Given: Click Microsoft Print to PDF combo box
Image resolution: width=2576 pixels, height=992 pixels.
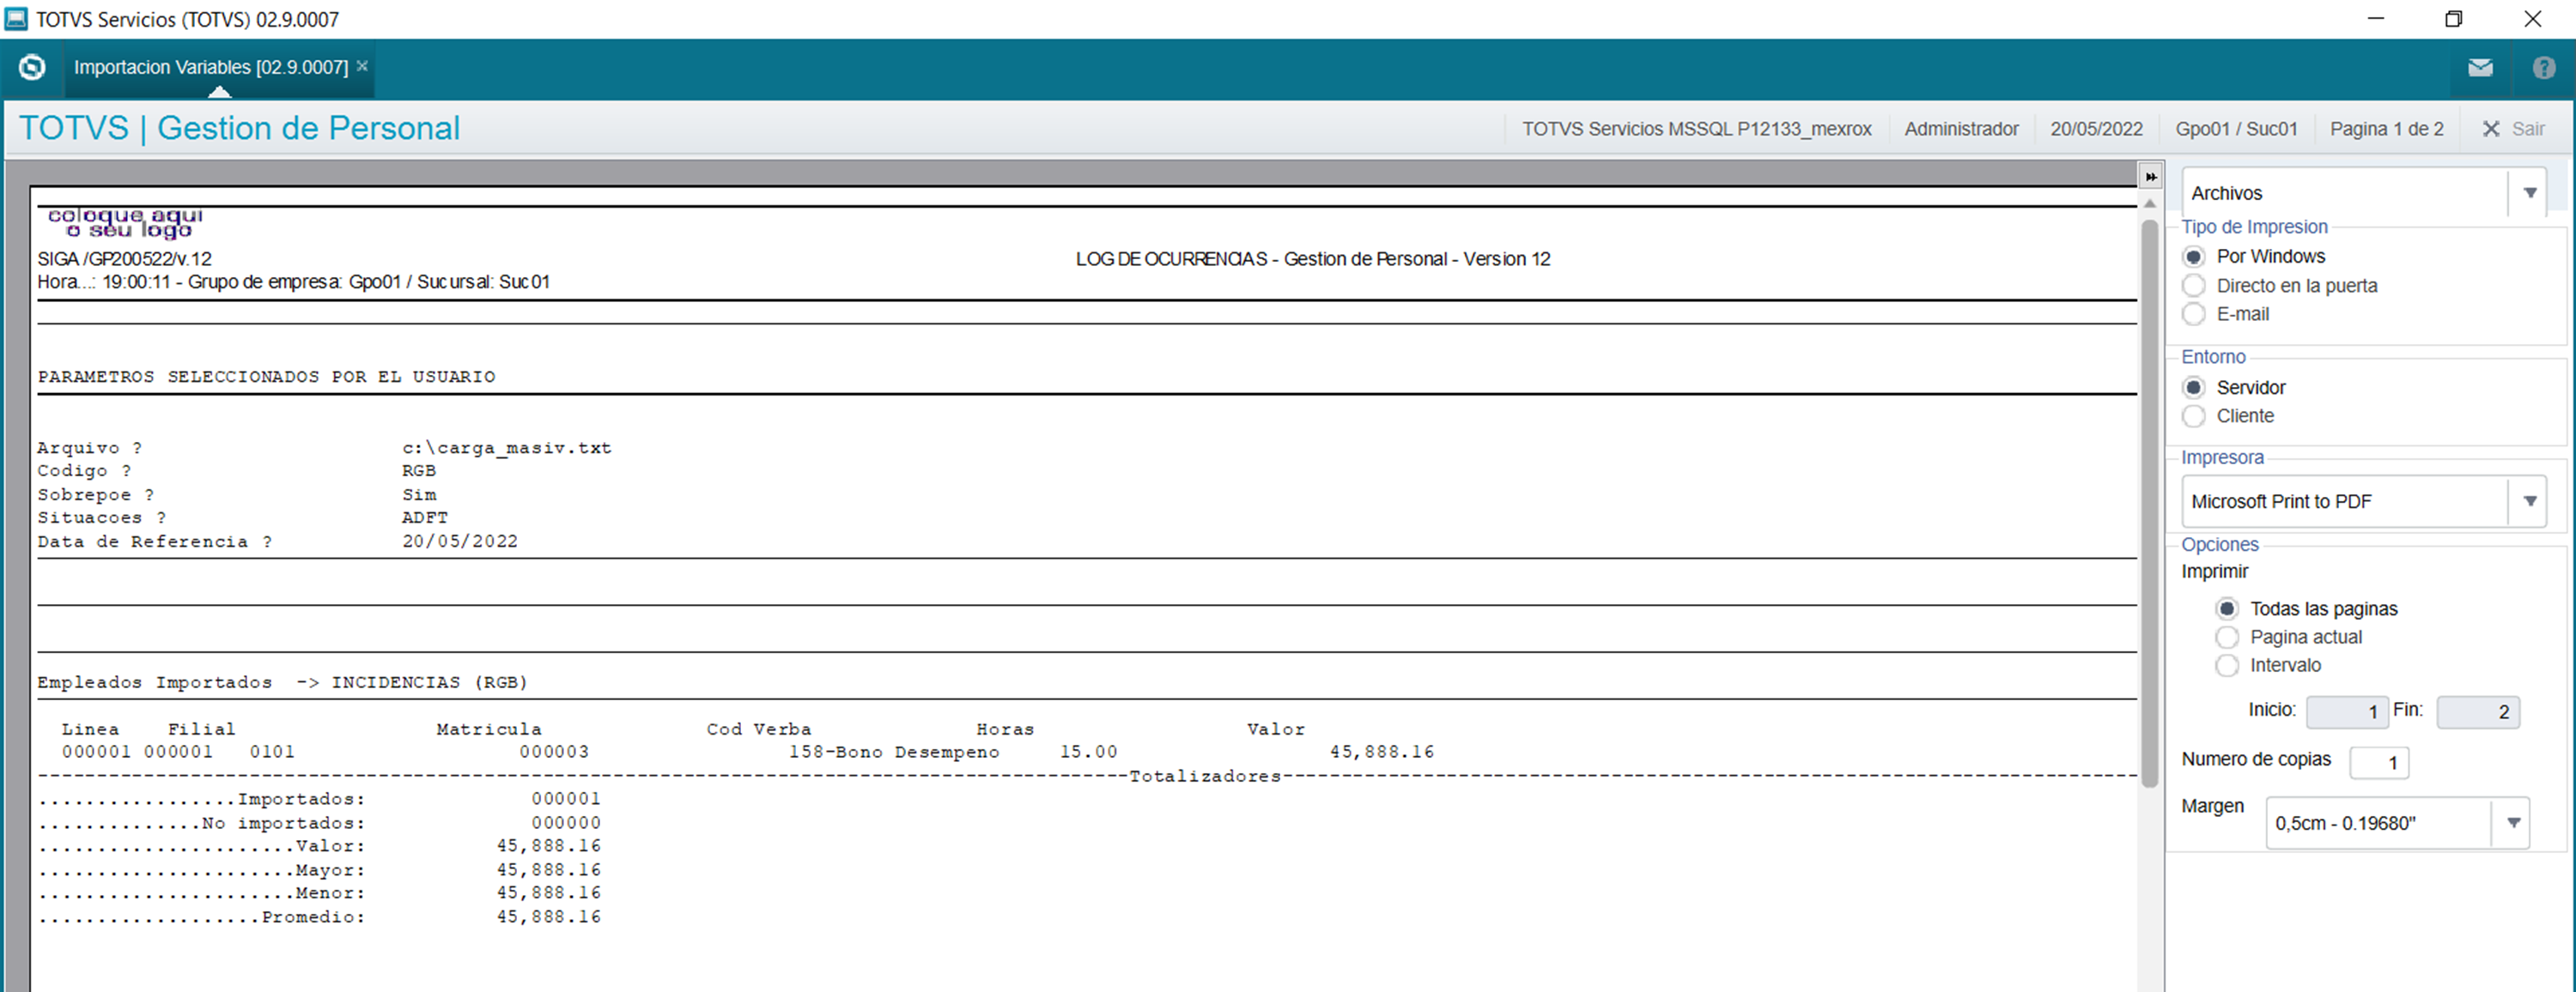Looking at the screenshot, I should [2363, 501].
